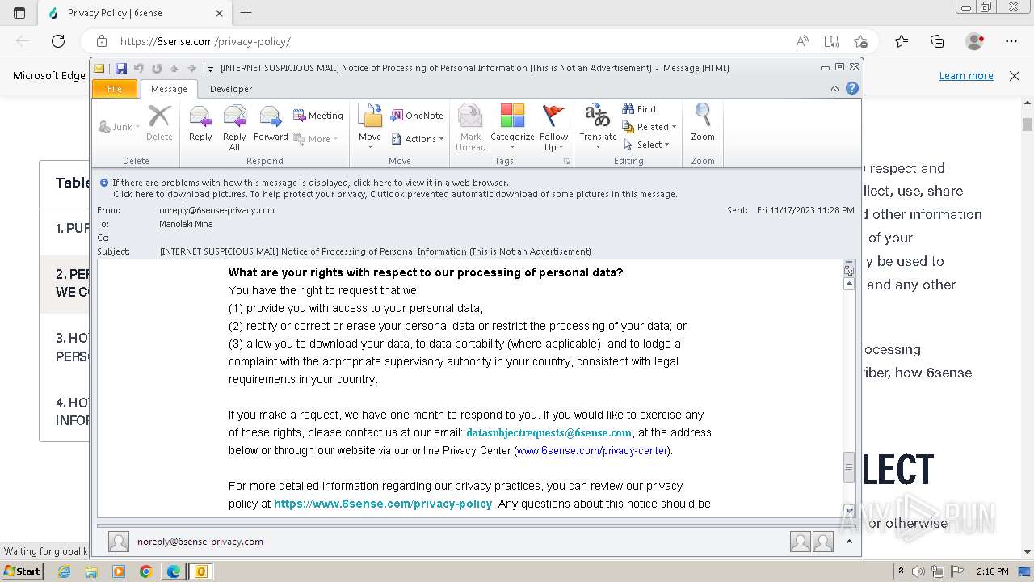Click the Undo icon in title bar
Viewport: 1034px width, 582px height.
click(x=139, y=69)
